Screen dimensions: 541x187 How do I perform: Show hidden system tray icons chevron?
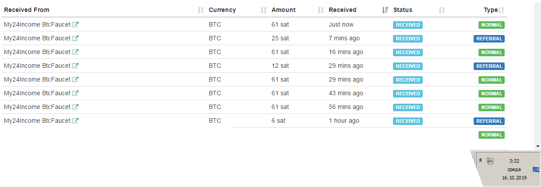(x=480, y=160)
